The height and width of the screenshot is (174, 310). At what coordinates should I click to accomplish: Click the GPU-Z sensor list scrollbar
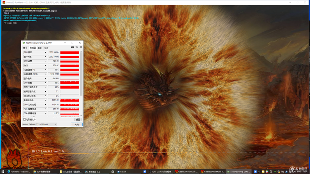pyautogui.click(x=81, y=74)
